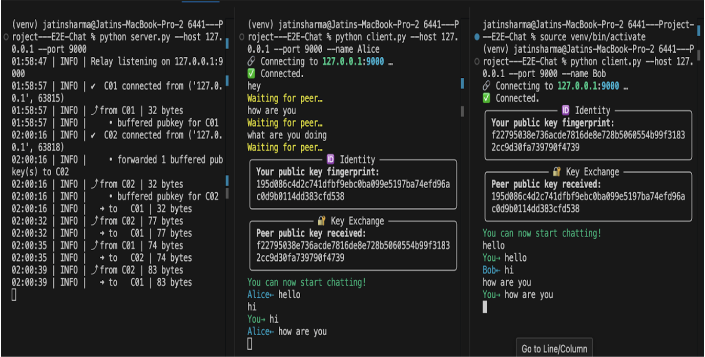Click the 'C02 connected from' log entry
This screenshot has width=705, height=357.
pyautogui.click(x=117, y=141)
